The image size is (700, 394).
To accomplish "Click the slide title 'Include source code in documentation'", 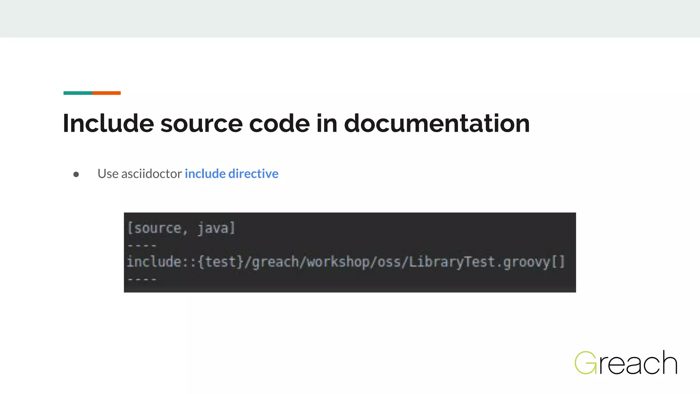I will (296, 123).
